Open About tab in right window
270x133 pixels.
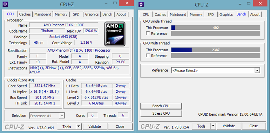[255, 15]
